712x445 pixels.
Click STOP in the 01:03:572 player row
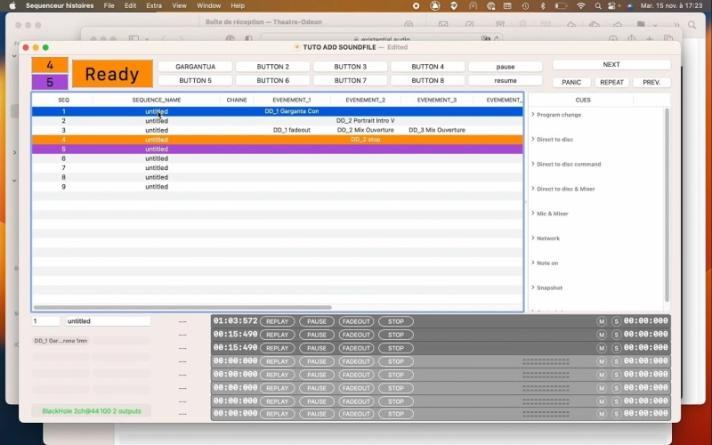coord(395,321)
